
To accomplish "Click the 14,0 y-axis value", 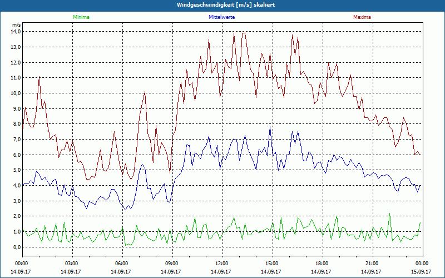I will tap(16, 32).
